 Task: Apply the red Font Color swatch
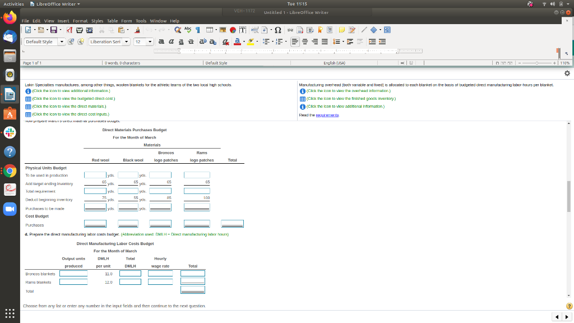237,41
